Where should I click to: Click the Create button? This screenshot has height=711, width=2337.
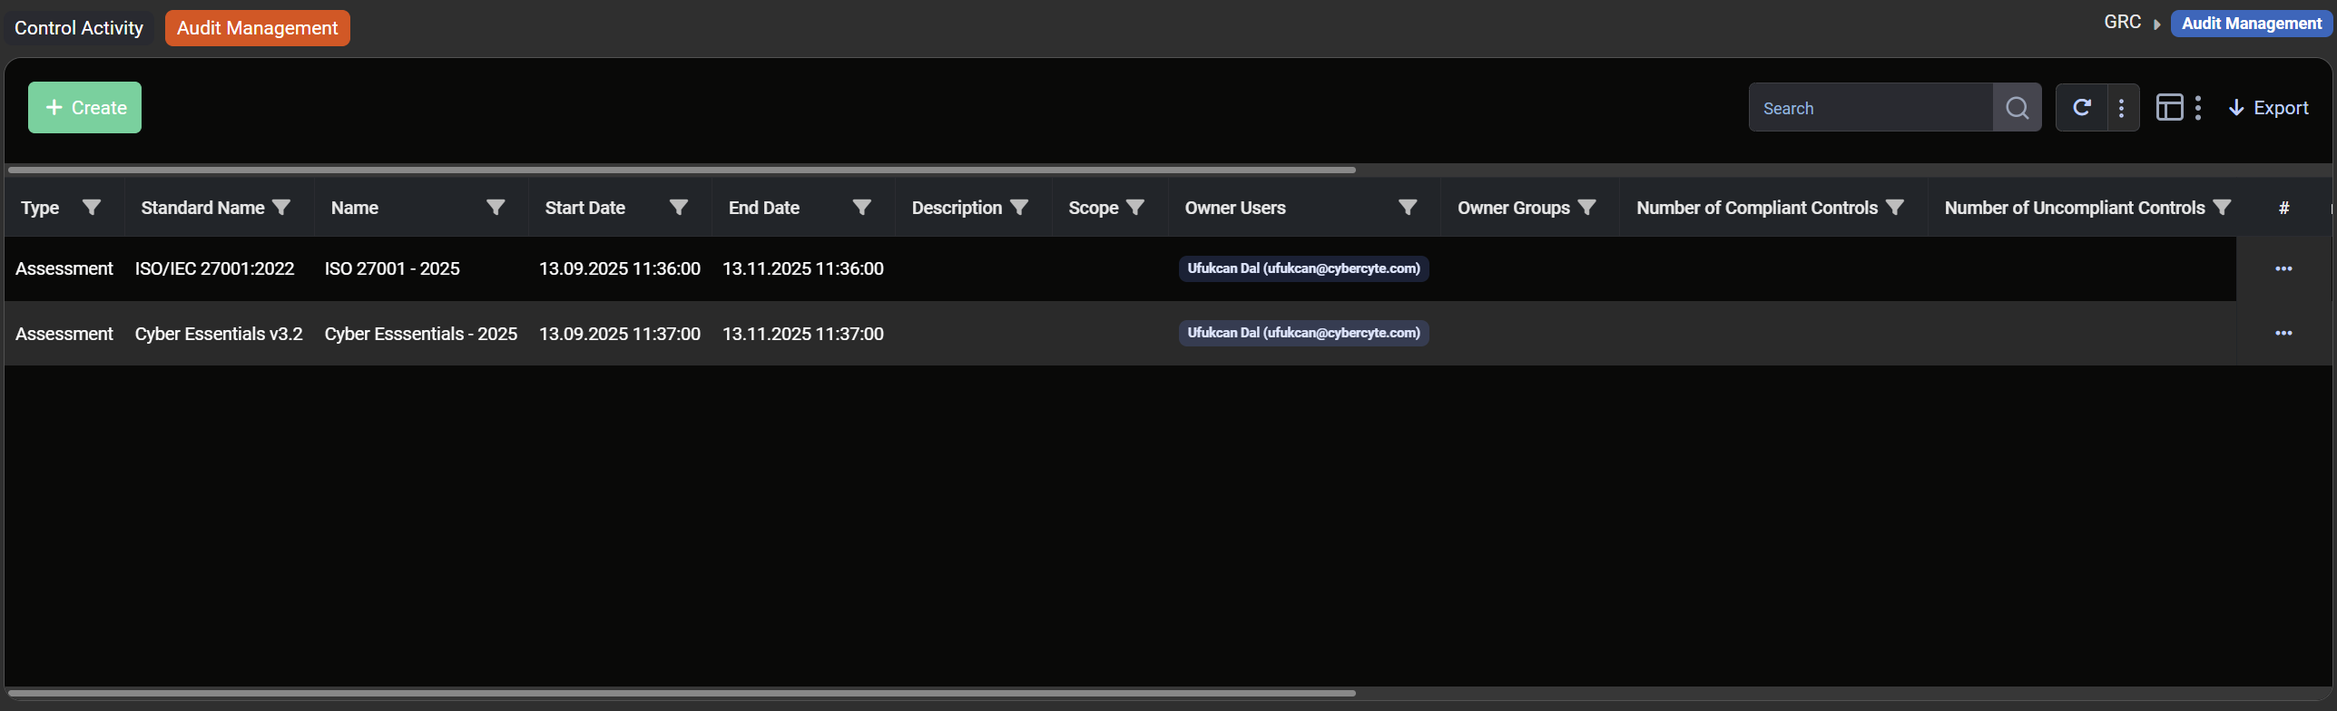point(85,108)
